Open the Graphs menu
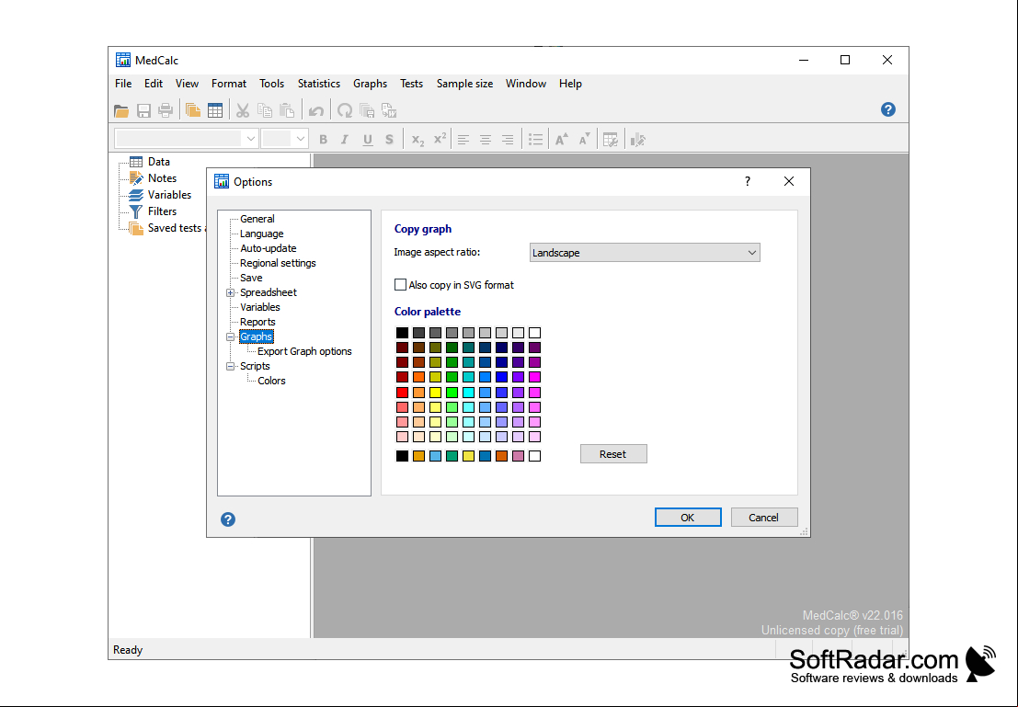Screen dimensions: 1018x707 point(370,84)
